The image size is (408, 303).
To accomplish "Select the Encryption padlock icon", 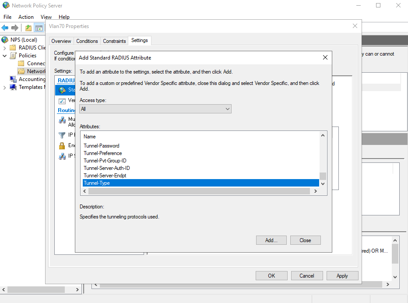I will click(62, 145).
